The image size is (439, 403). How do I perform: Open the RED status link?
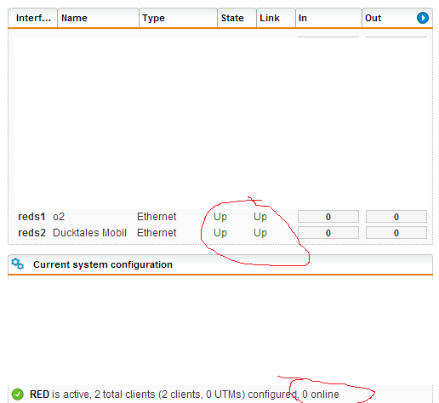click(39, 394)
